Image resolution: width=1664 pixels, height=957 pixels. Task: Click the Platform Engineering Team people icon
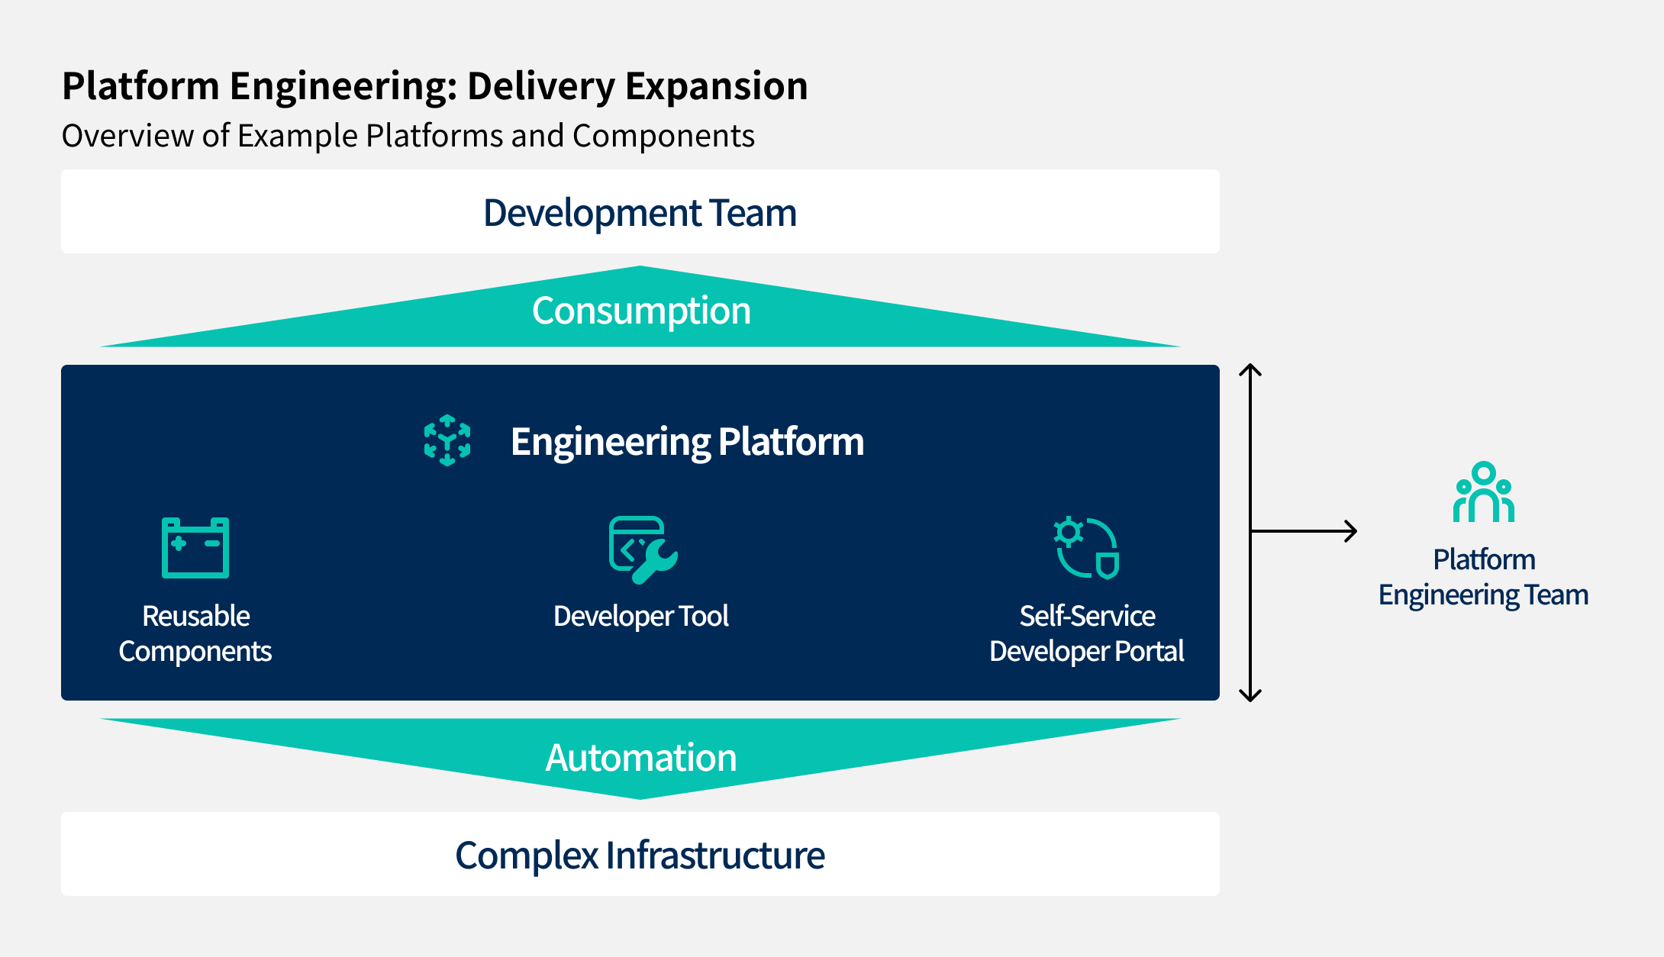pyautogui.click(x=1483, y=493)
